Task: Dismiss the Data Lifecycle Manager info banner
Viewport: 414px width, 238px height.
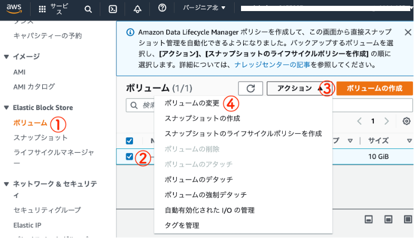Action: click(x=408, y=32)
